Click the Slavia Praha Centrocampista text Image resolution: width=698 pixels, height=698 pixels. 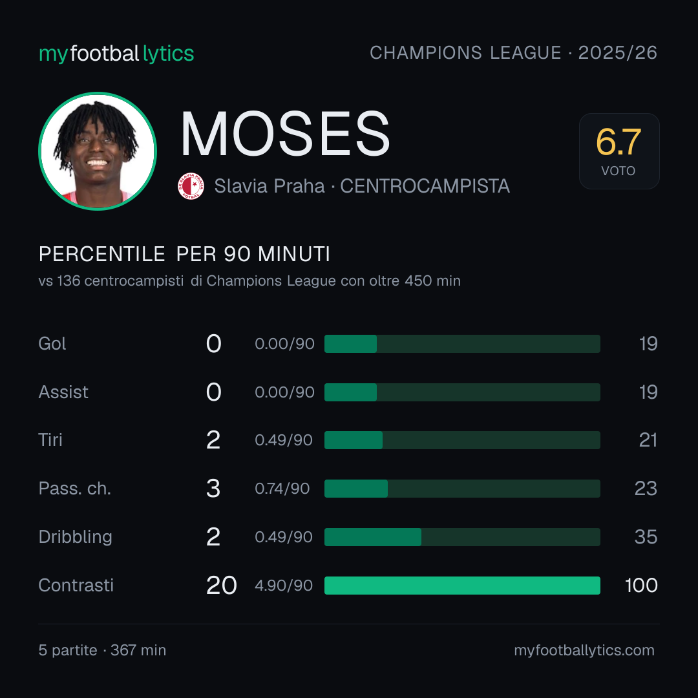[x=362, y=186]
